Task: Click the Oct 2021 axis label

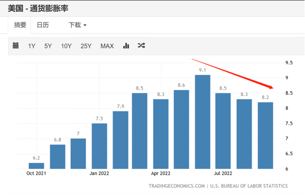Action: pyautogui.click(x=36, y=173)
